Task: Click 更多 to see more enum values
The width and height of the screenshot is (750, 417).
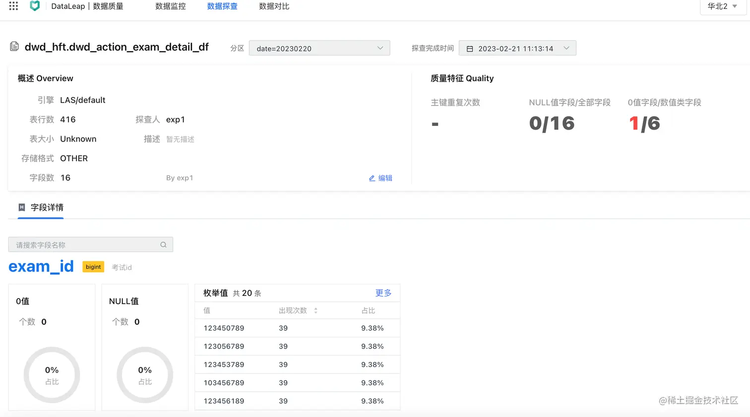Action: pyautogui.click(x=383, y=293)
